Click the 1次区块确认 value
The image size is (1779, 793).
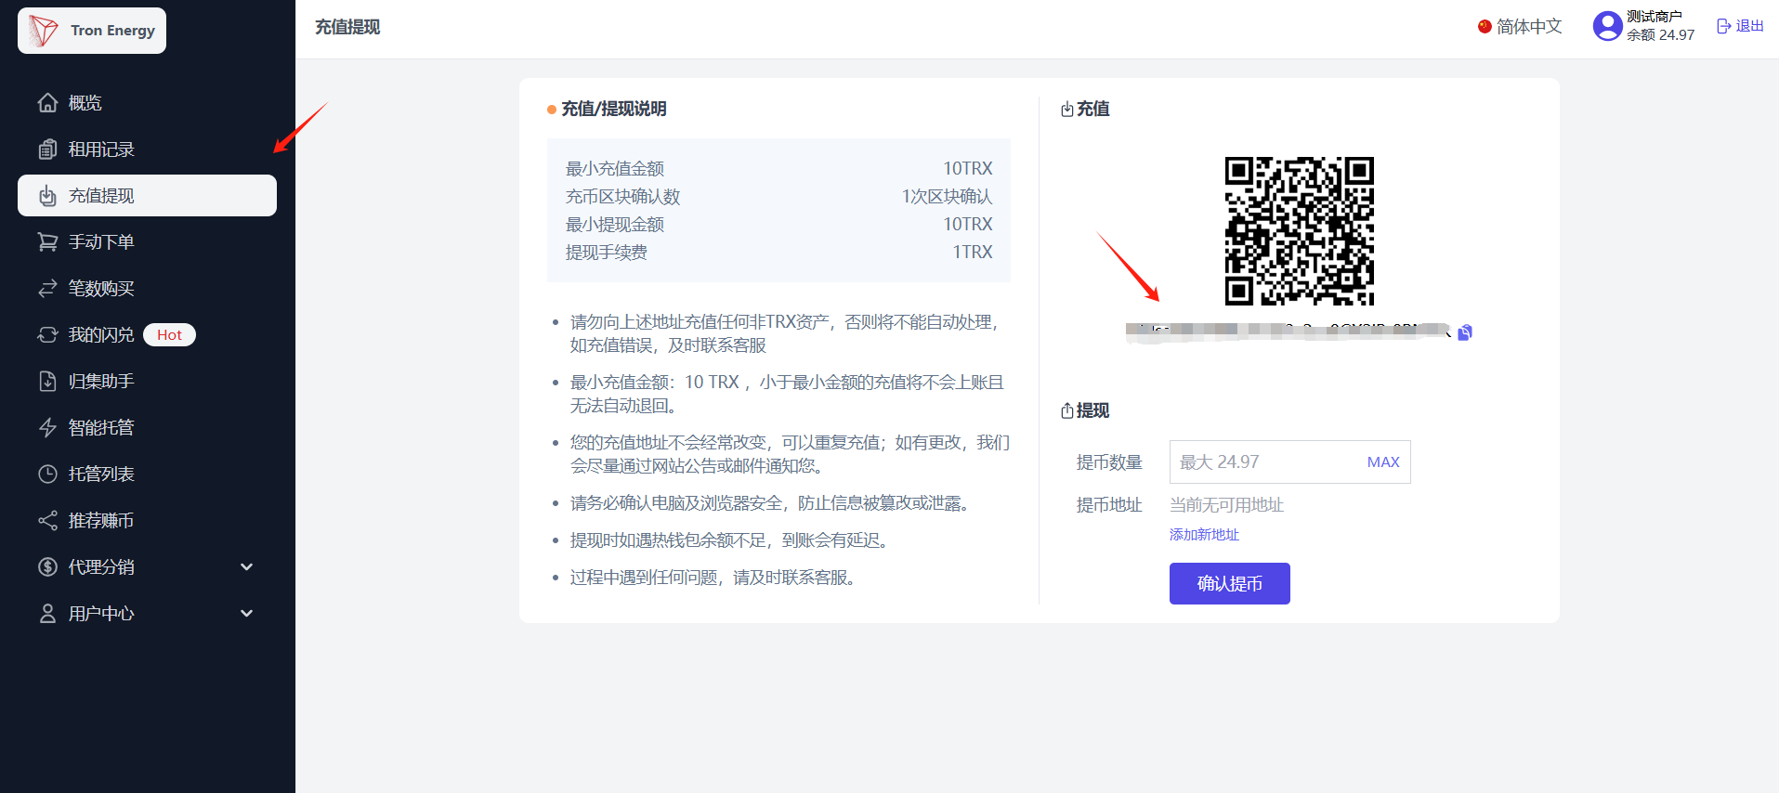pyautogui.click(x=947, y=197)
